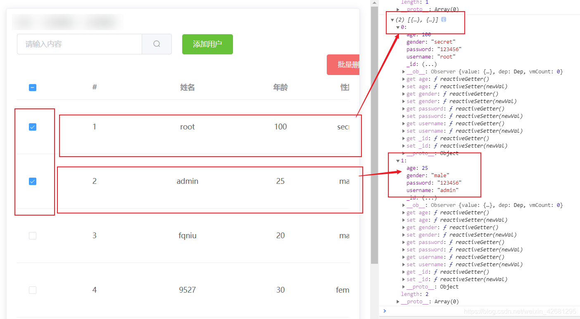The image size is (580, 319).
Task: Invoke _id: (...) getter under console entry 0
Action: click(429, 64)
